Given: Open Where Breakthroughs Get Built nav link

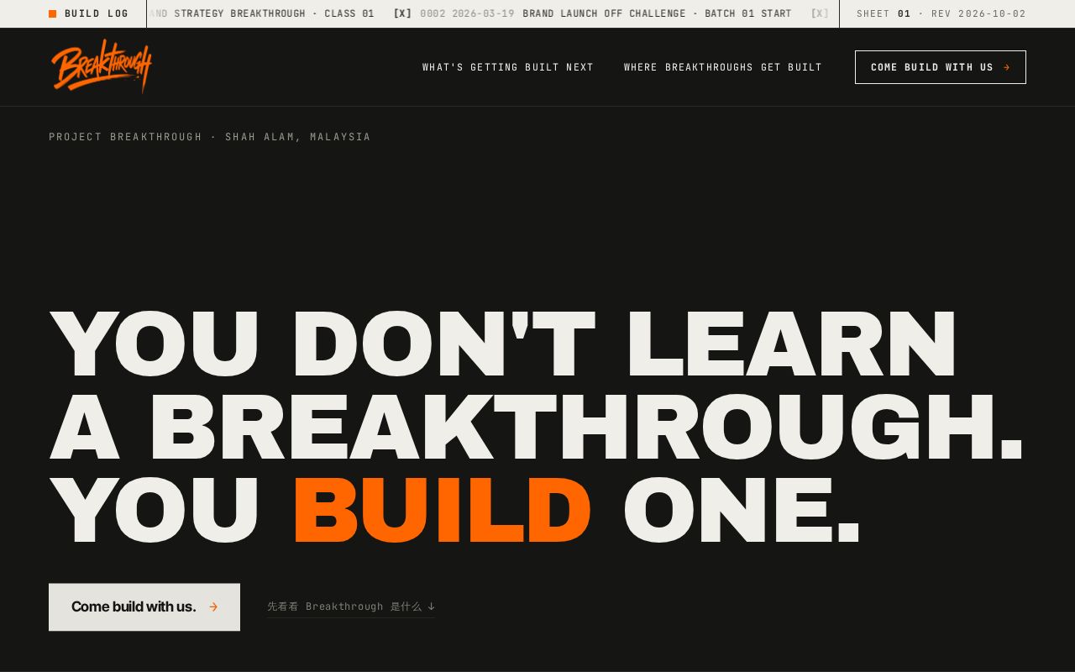Looking at the screenshot, I should pyautogui.click(x=723, y=67).
